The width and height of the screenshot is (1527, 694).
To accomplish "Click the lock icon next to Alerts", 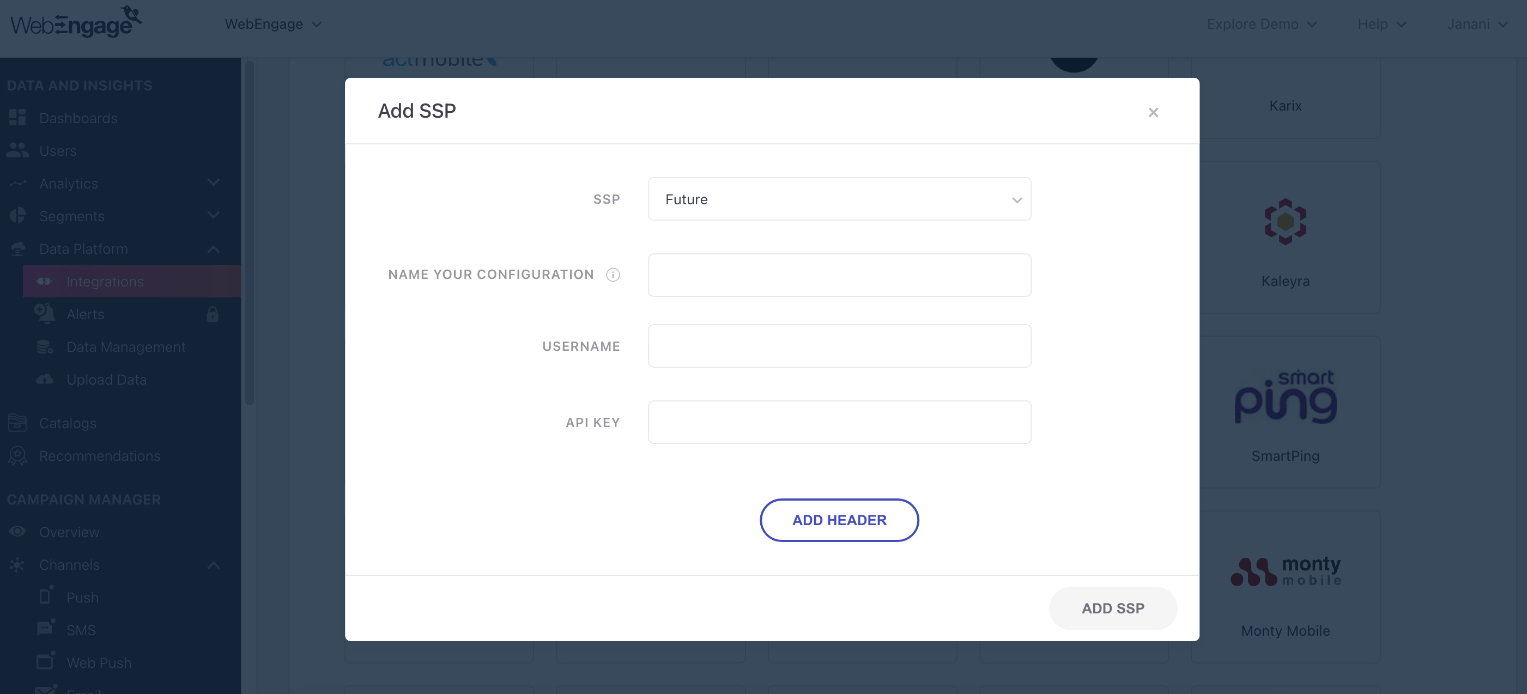I will 212,314.
